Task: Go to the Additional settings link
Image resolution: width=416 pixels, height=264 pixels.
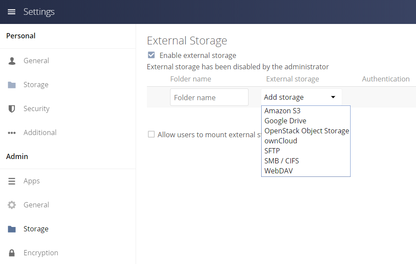Action: coord(40,132)
